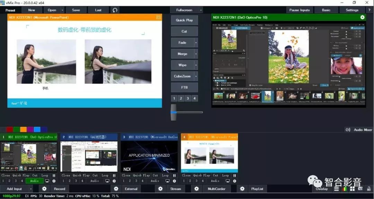Expand the Fullscreen dropdown arrow
The height and width of the screenshot is (199, 374).
click(201, 10)
